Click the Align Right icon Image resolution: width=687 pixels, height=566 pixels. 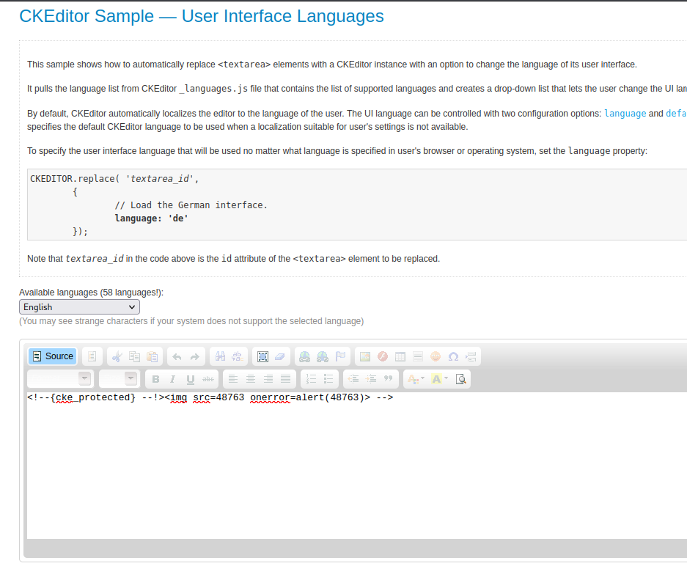tap(268, 379)
